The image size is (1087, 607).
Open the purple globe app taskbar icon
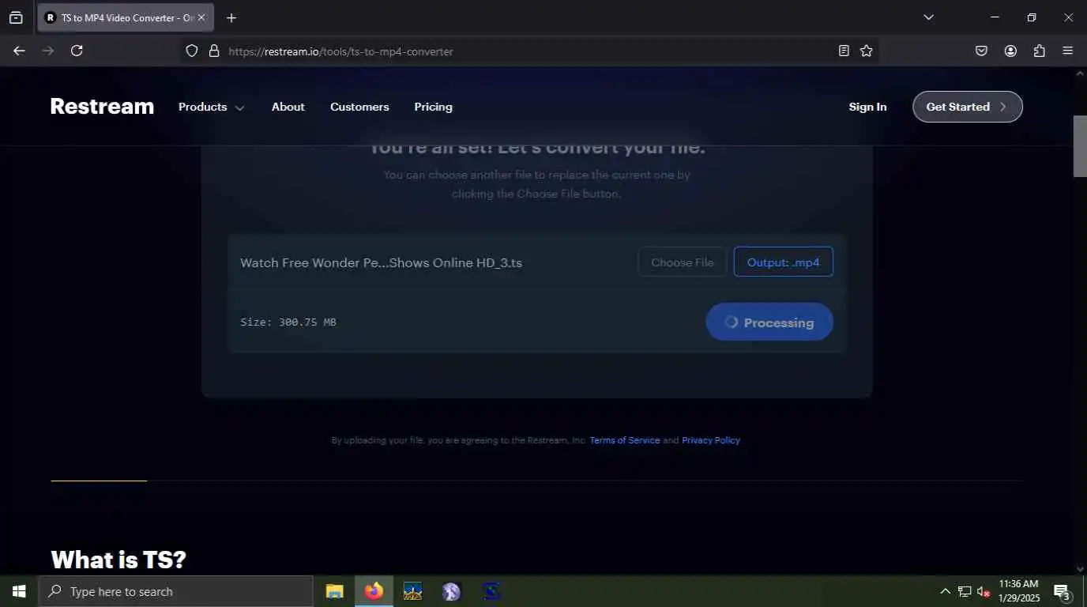[451, 591]
